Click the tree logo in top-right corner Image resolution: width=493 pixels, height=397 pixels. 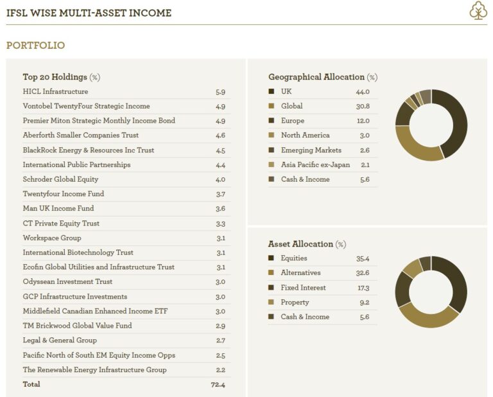478,10
